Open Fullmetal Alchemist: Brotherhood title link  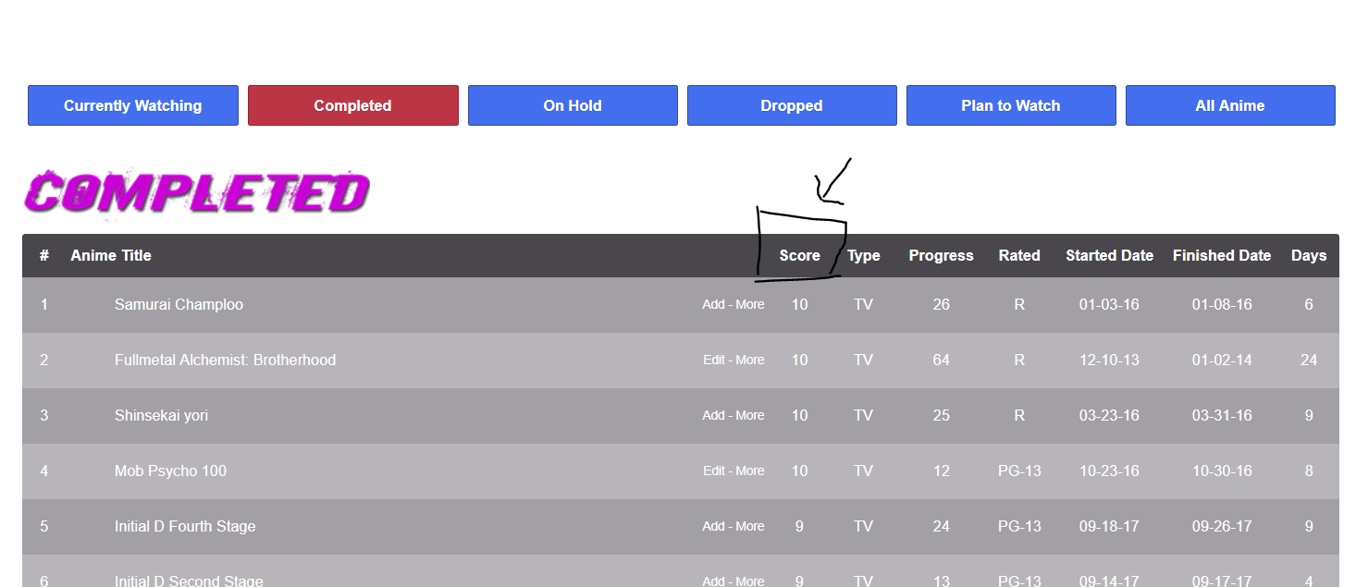[x=225, y=360]
